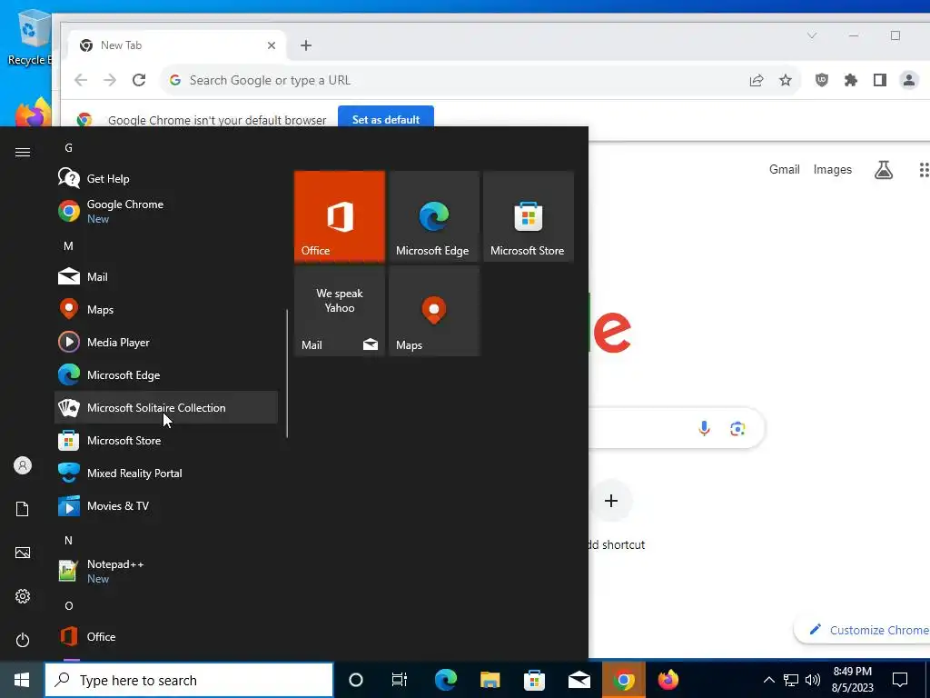
Task: Switch to Chrome on the taskbar
Action: 623,680
